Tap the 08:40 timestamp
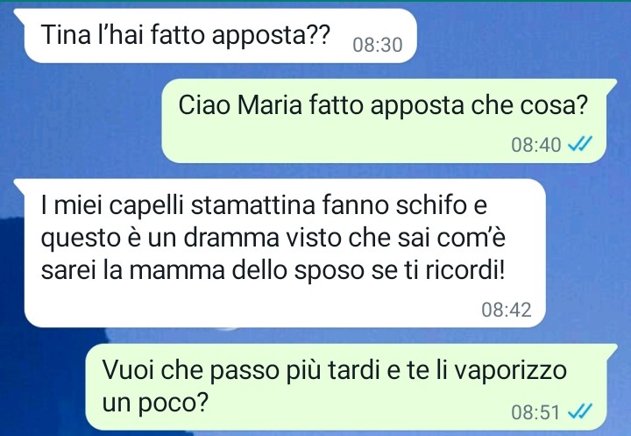 (x=536, y=145)
